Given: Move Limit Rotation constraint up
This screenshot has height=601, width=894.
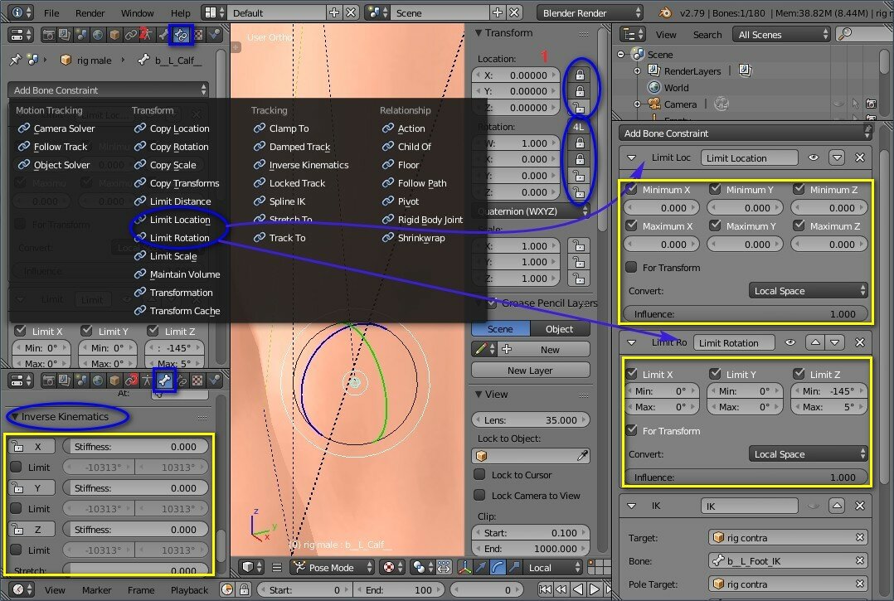Looking at the screenshot, I should click(x=815, y=342).
